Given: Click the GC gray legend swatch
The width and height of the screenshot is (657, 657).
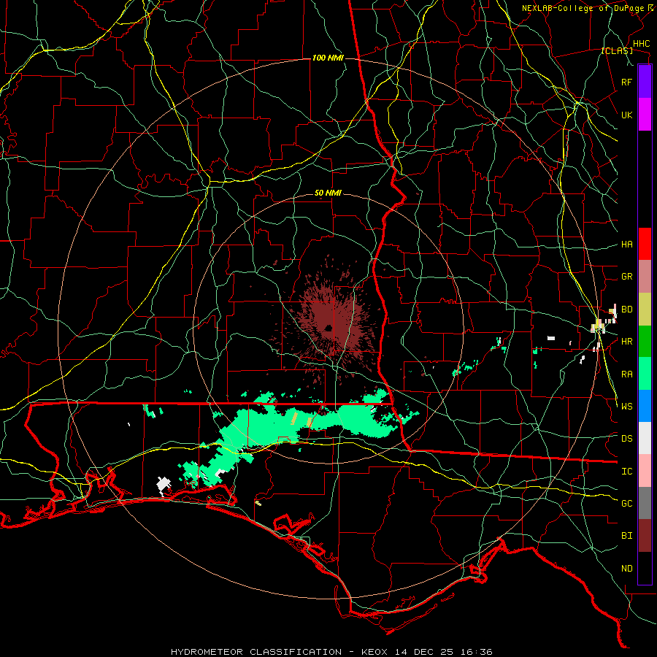Looking at the screenshot, I should [645, 503].
